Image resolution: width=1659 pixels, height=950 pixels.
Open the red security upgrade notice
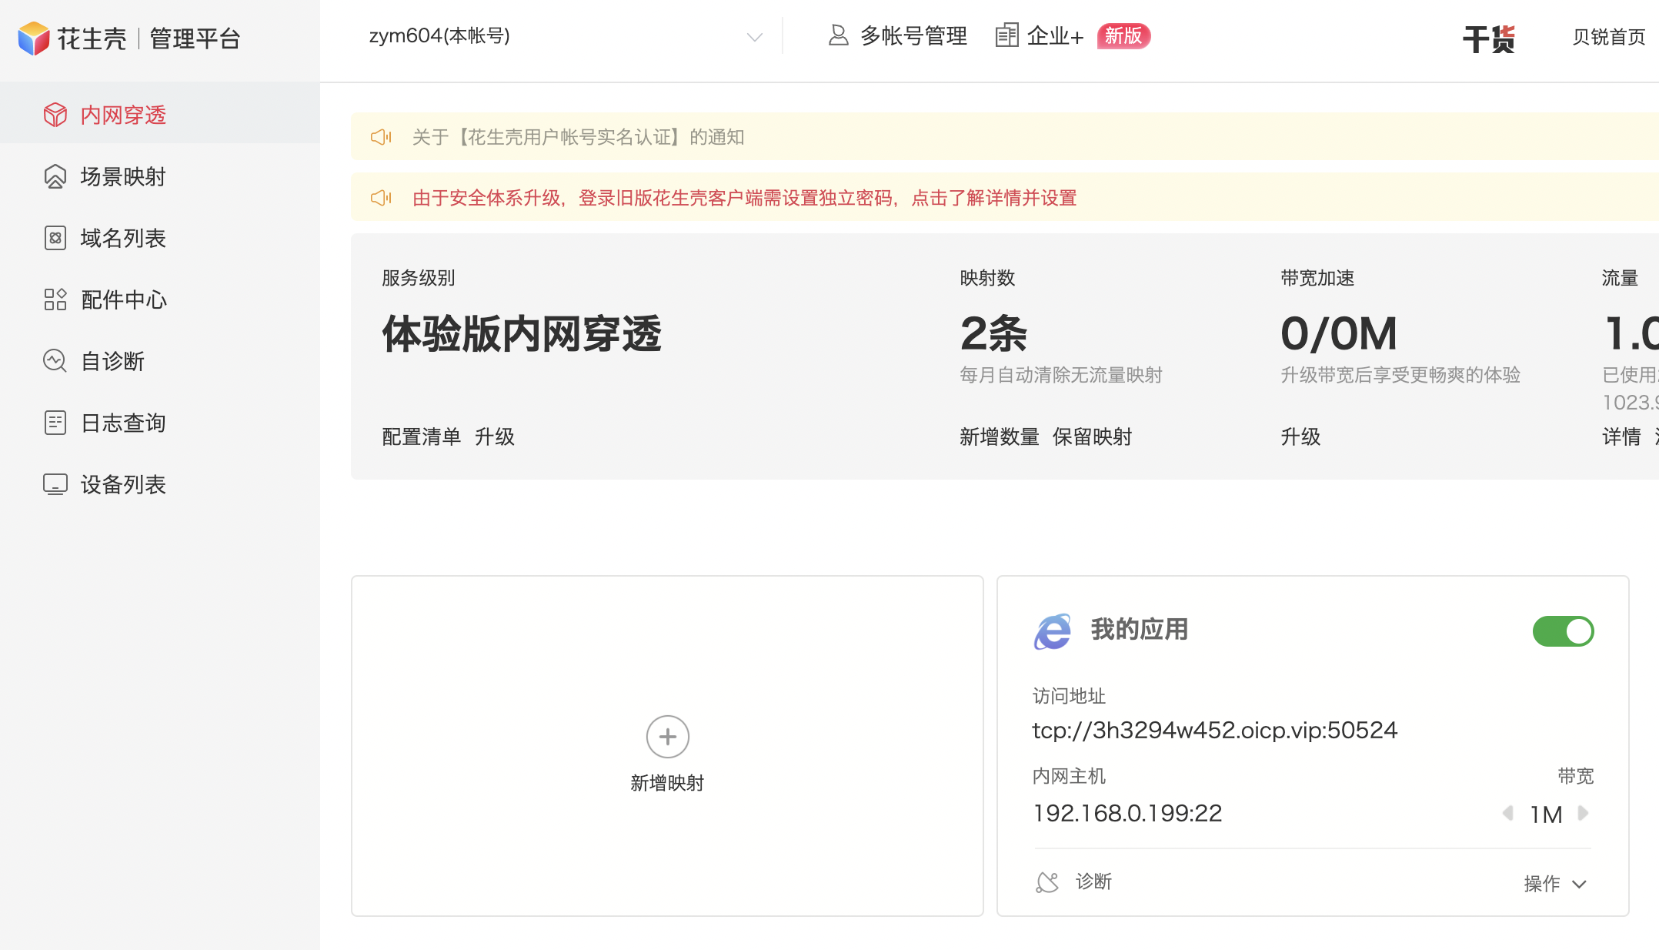coord(744,198)
